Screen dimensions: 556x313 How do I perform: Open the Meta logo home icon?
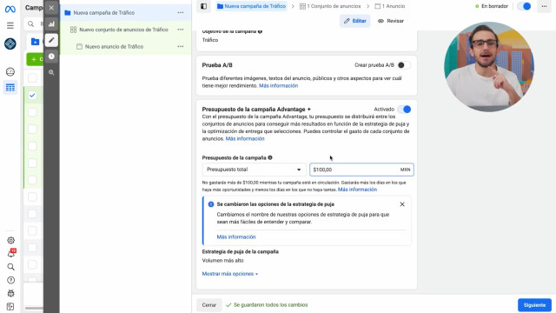(x=10, y=10)
